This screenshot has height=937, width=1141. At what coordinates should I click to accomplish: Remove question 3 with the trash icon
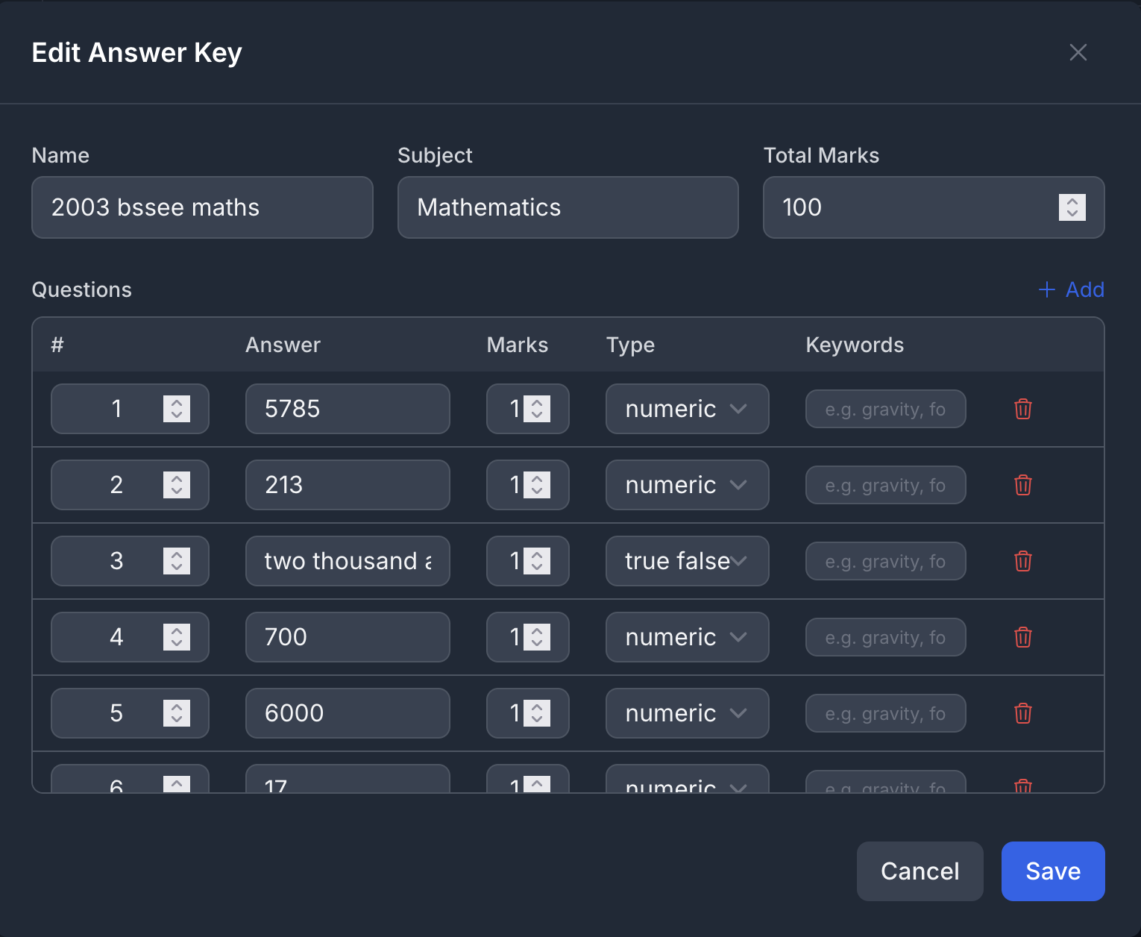(x=1022, y=561)
